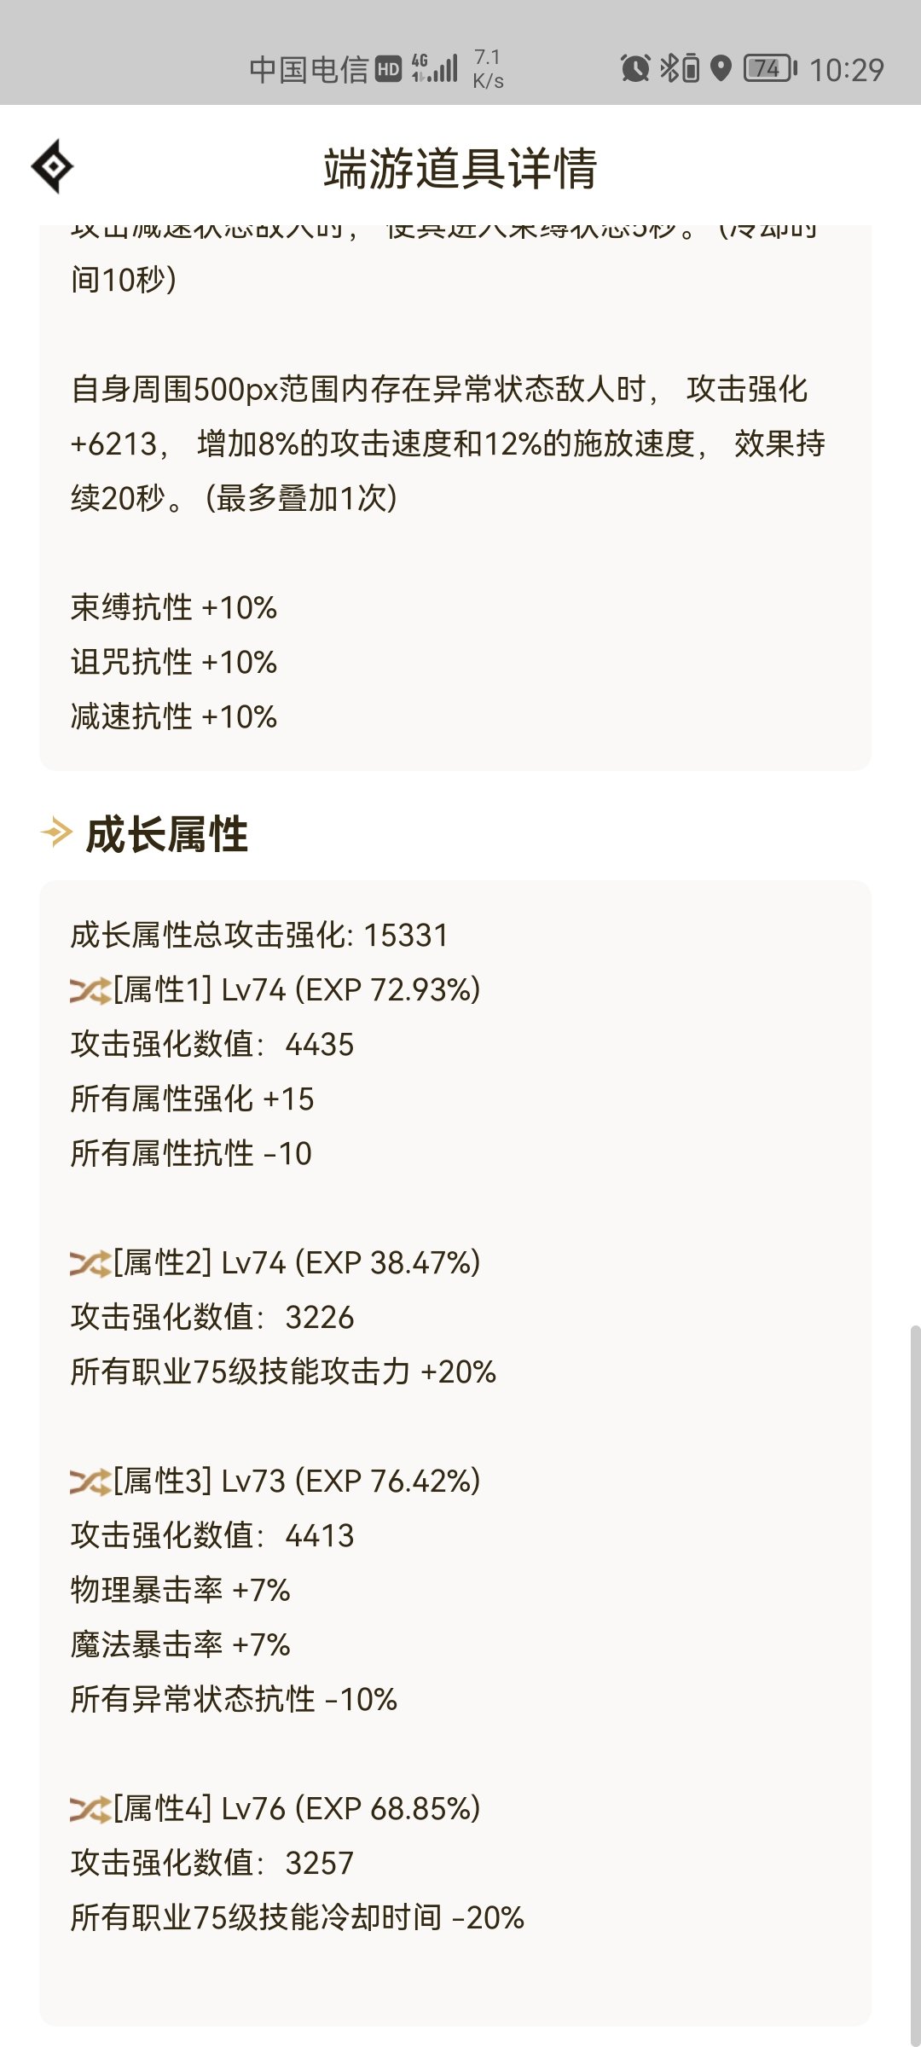Image resolution: width=921 pixels, height=2047 pixels.
Task: Tap the diamond logo icon in header
Action: coord(52,166)
